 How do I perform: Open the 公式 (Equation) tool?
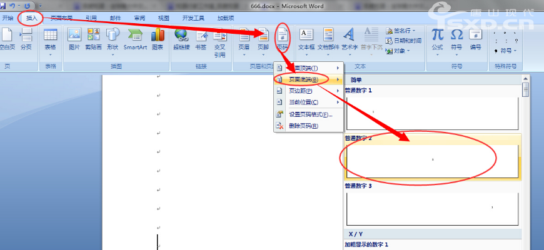tap(437, 38)
